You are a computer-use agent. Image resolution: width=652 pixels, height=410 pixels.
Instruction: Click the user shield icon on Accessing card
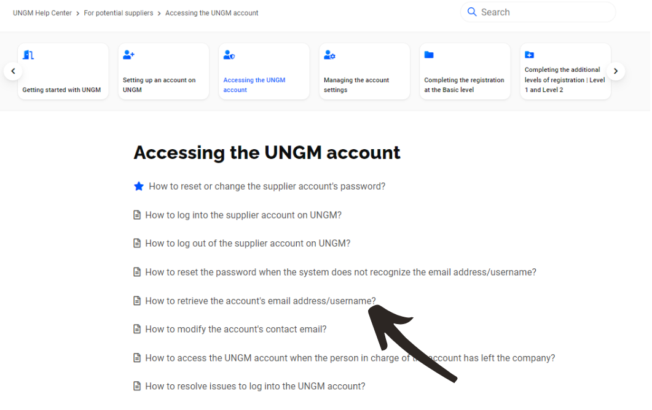tap(229, 55)
